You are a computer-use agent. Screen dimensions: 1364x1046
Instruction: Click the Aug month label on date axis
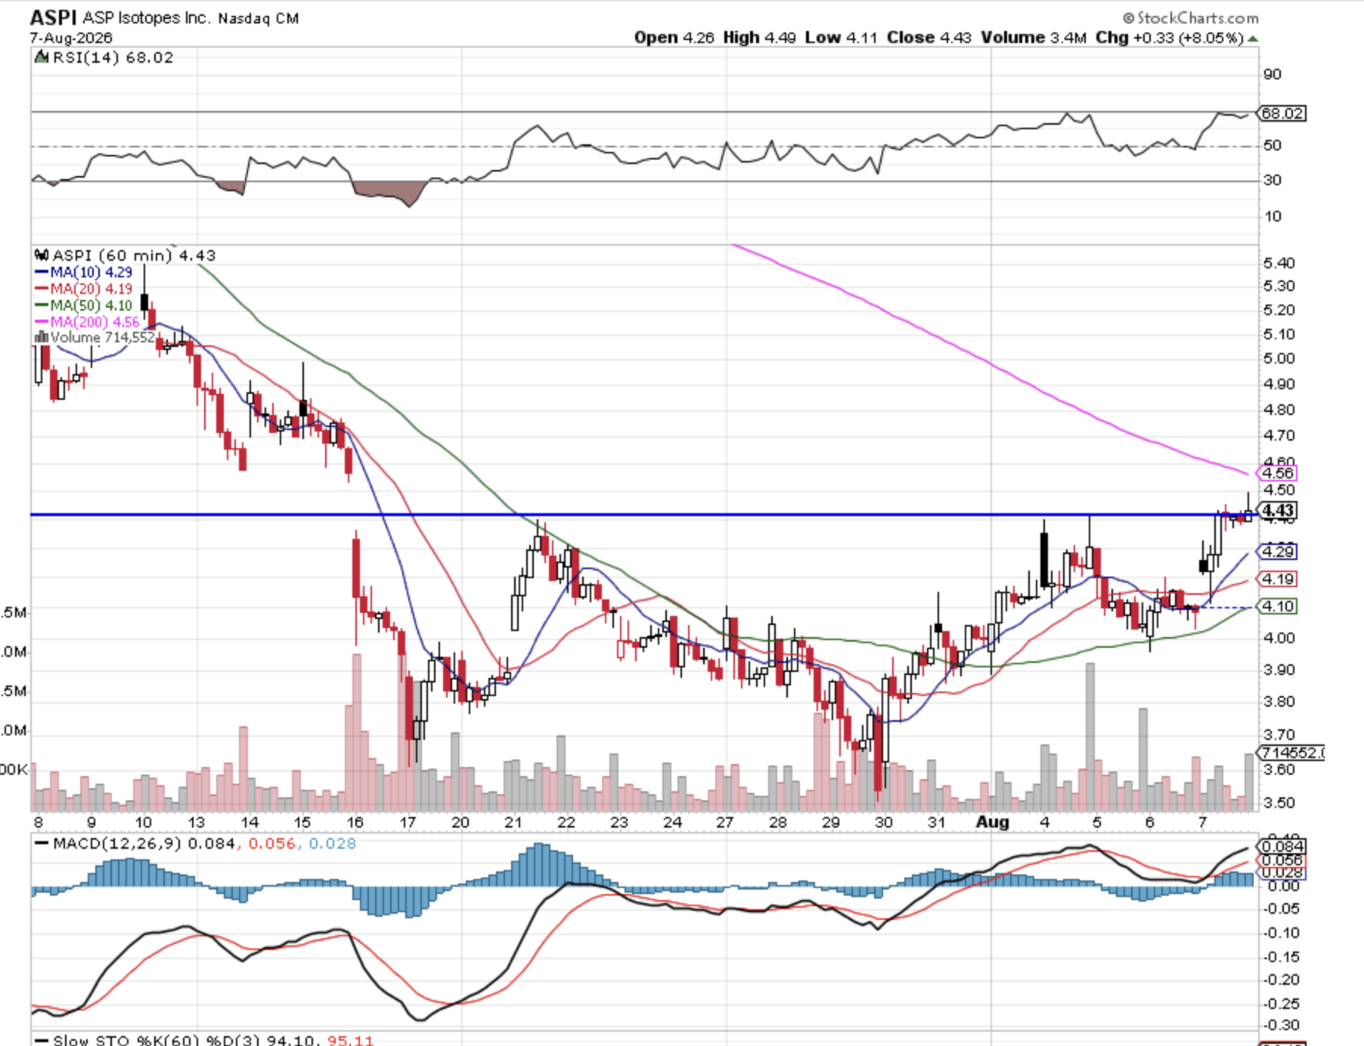click(992, 822)
